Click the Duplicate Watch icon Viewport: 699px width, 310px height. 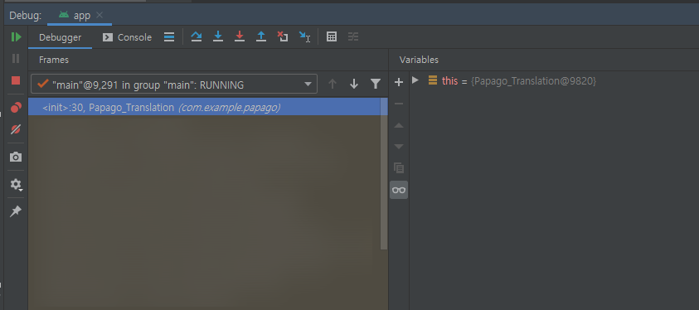399,168
